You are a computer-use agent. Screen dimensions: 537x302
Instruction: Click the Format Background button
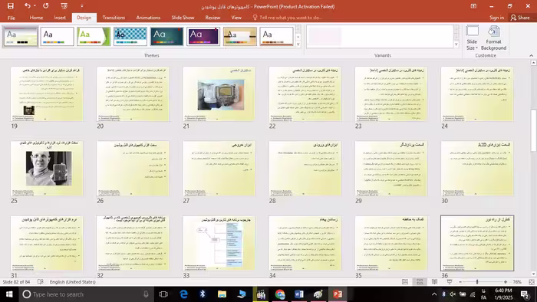point(493,38)
